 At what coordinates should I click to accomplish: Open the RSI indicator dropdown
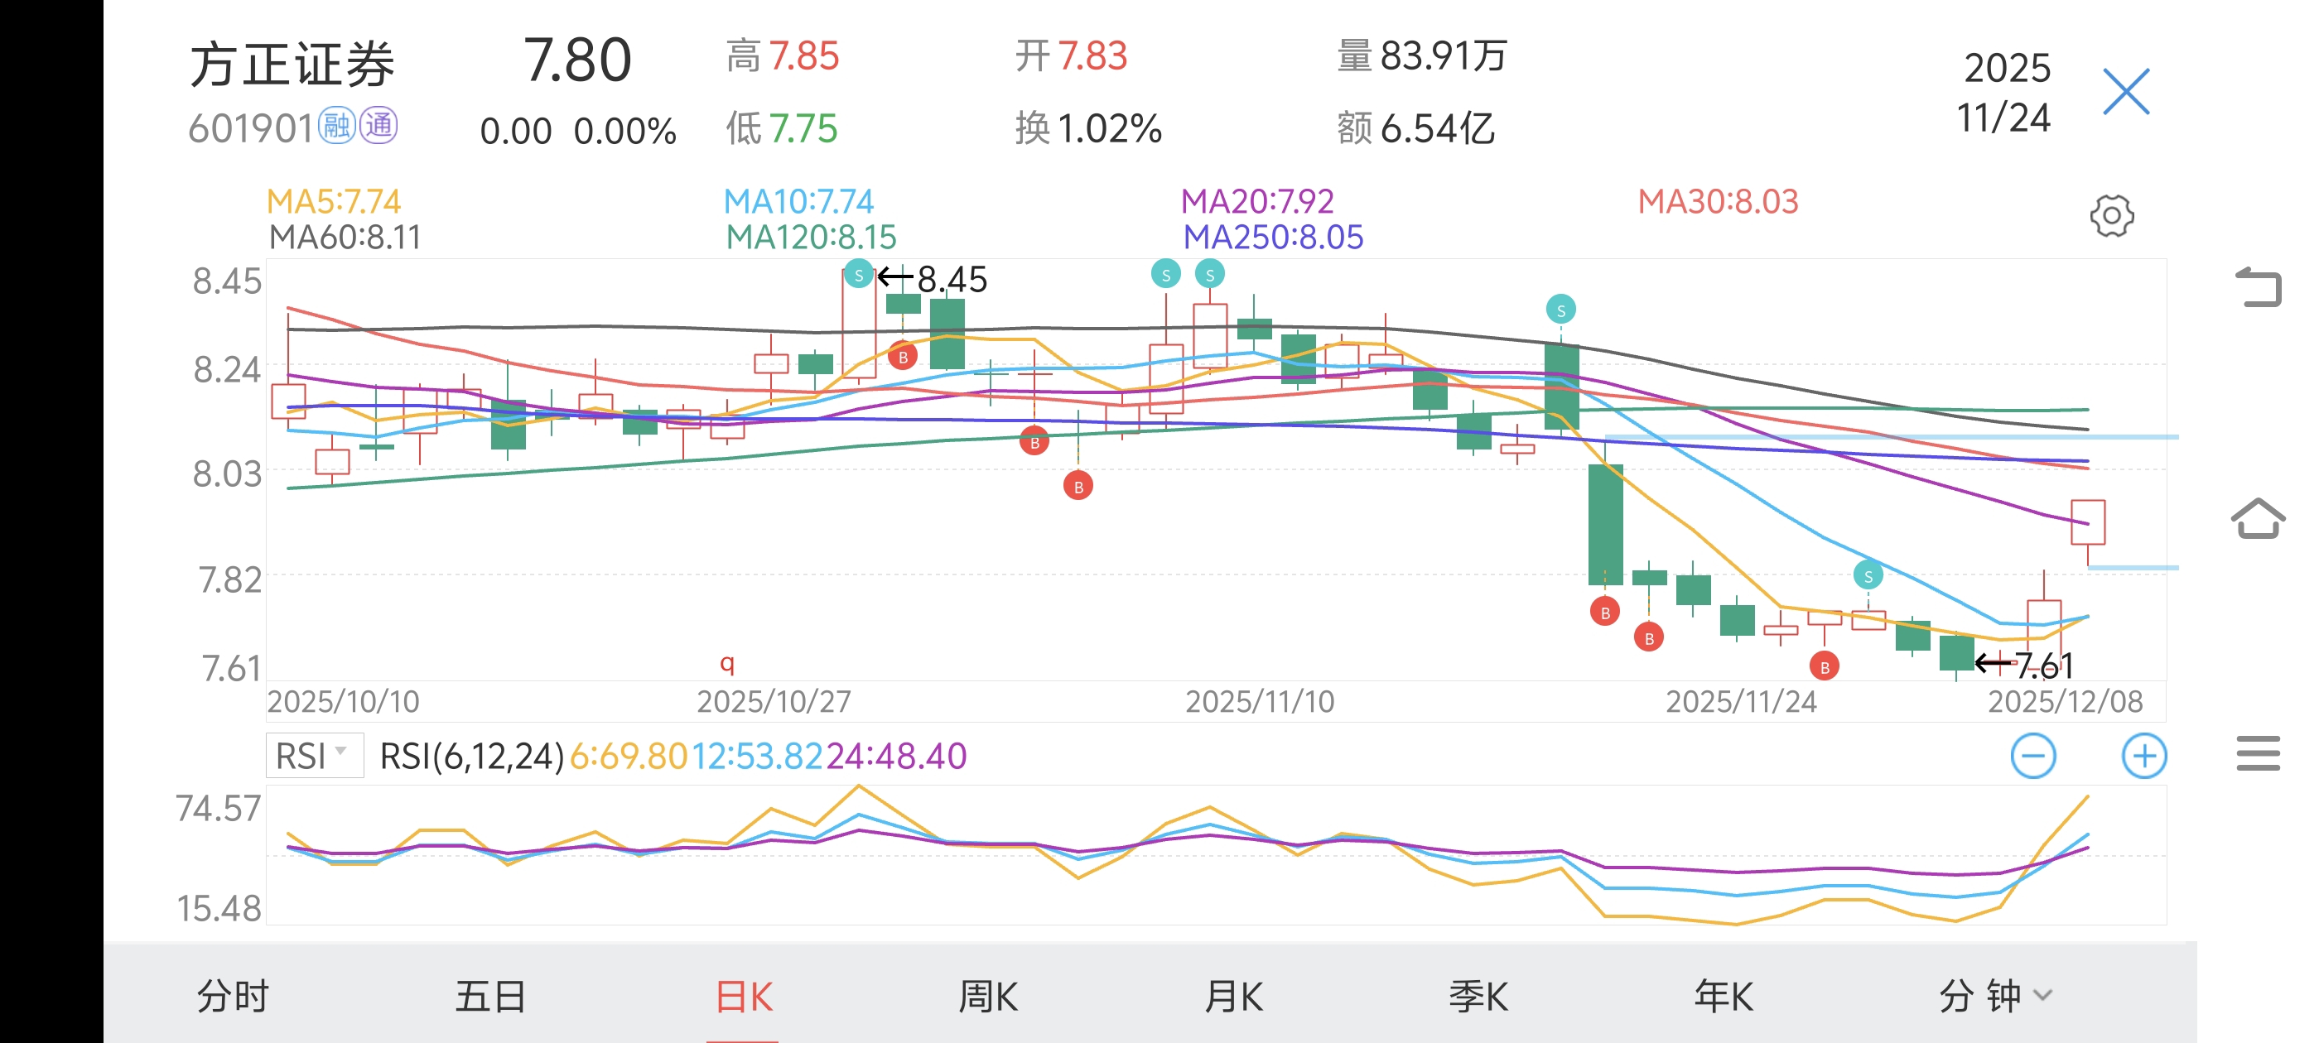coord(314,756)
